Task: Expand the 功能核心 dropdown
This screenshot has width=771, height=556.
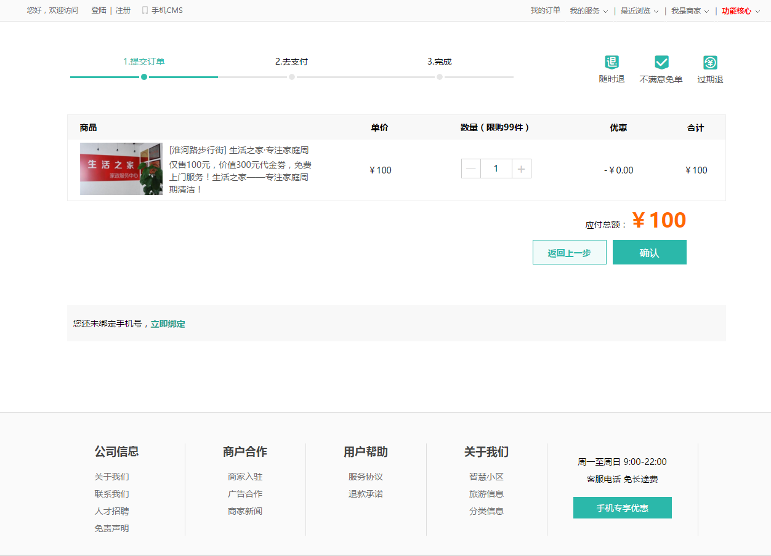Action: [x=741, y=11]
